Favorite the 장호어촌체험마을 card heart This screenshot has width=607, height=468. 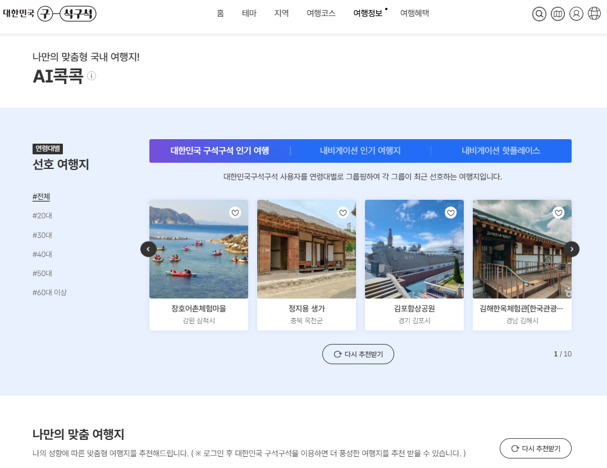click(x=235, y=213)
